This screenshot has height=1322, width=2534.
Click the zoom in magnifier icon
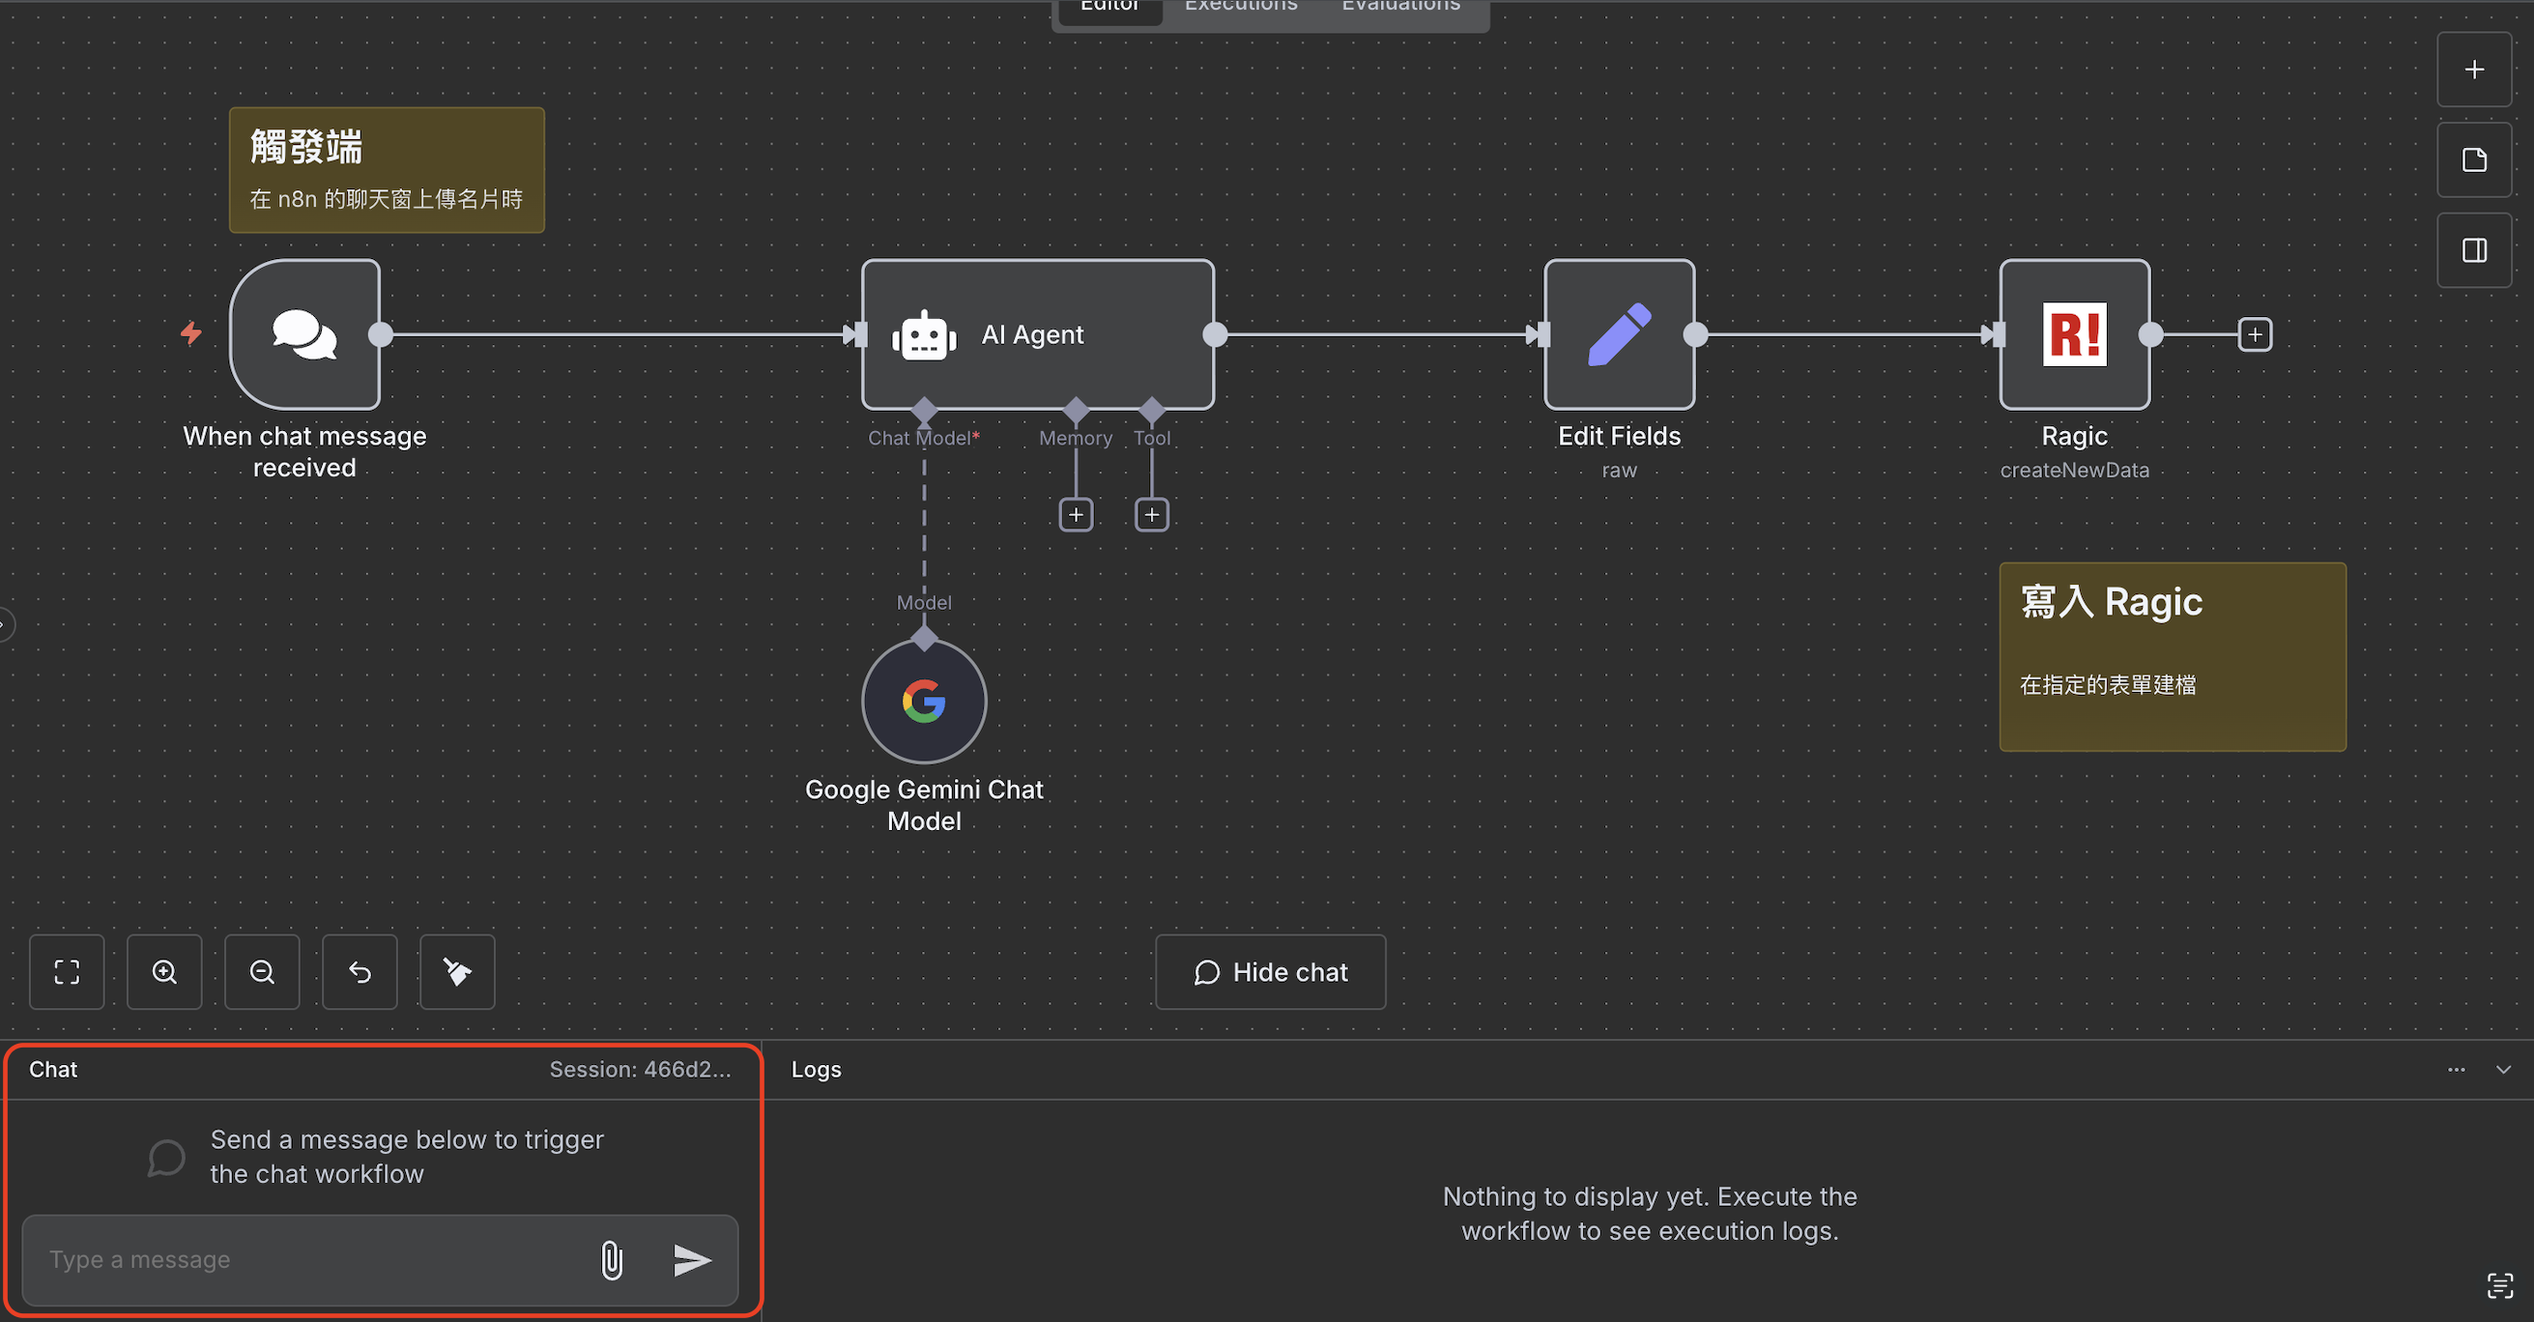[x=164, y=972]
